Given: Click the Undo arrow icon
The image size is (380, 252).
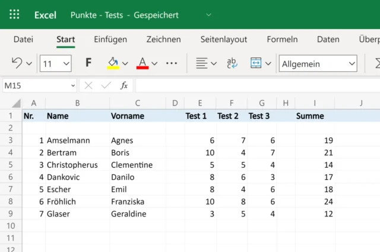Looking at the screenshot, I should click(17, 63).
